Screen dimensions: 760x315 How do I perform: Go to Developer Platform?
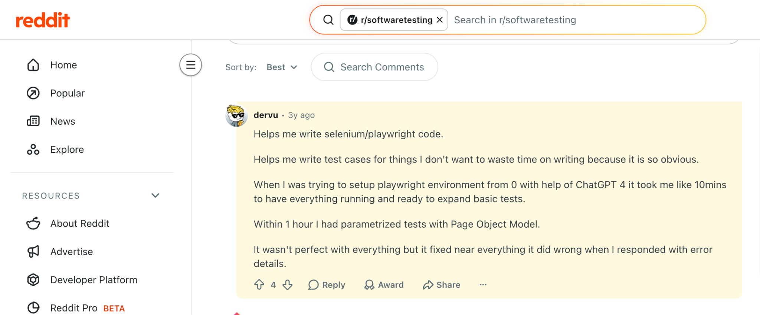(94, 280)
